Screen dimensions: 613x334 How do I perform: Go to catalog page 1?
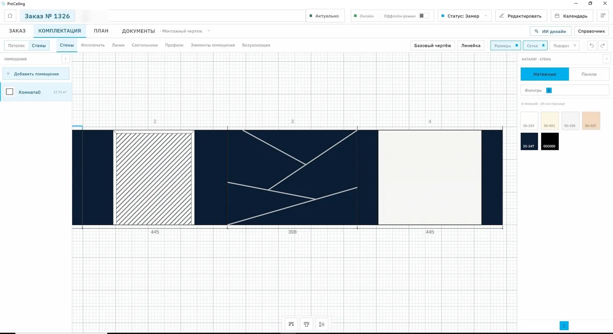click(564, 326)
